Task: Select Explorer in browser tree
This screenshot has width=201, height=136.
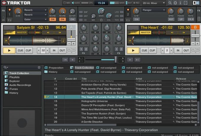Action: click(14, 81)
